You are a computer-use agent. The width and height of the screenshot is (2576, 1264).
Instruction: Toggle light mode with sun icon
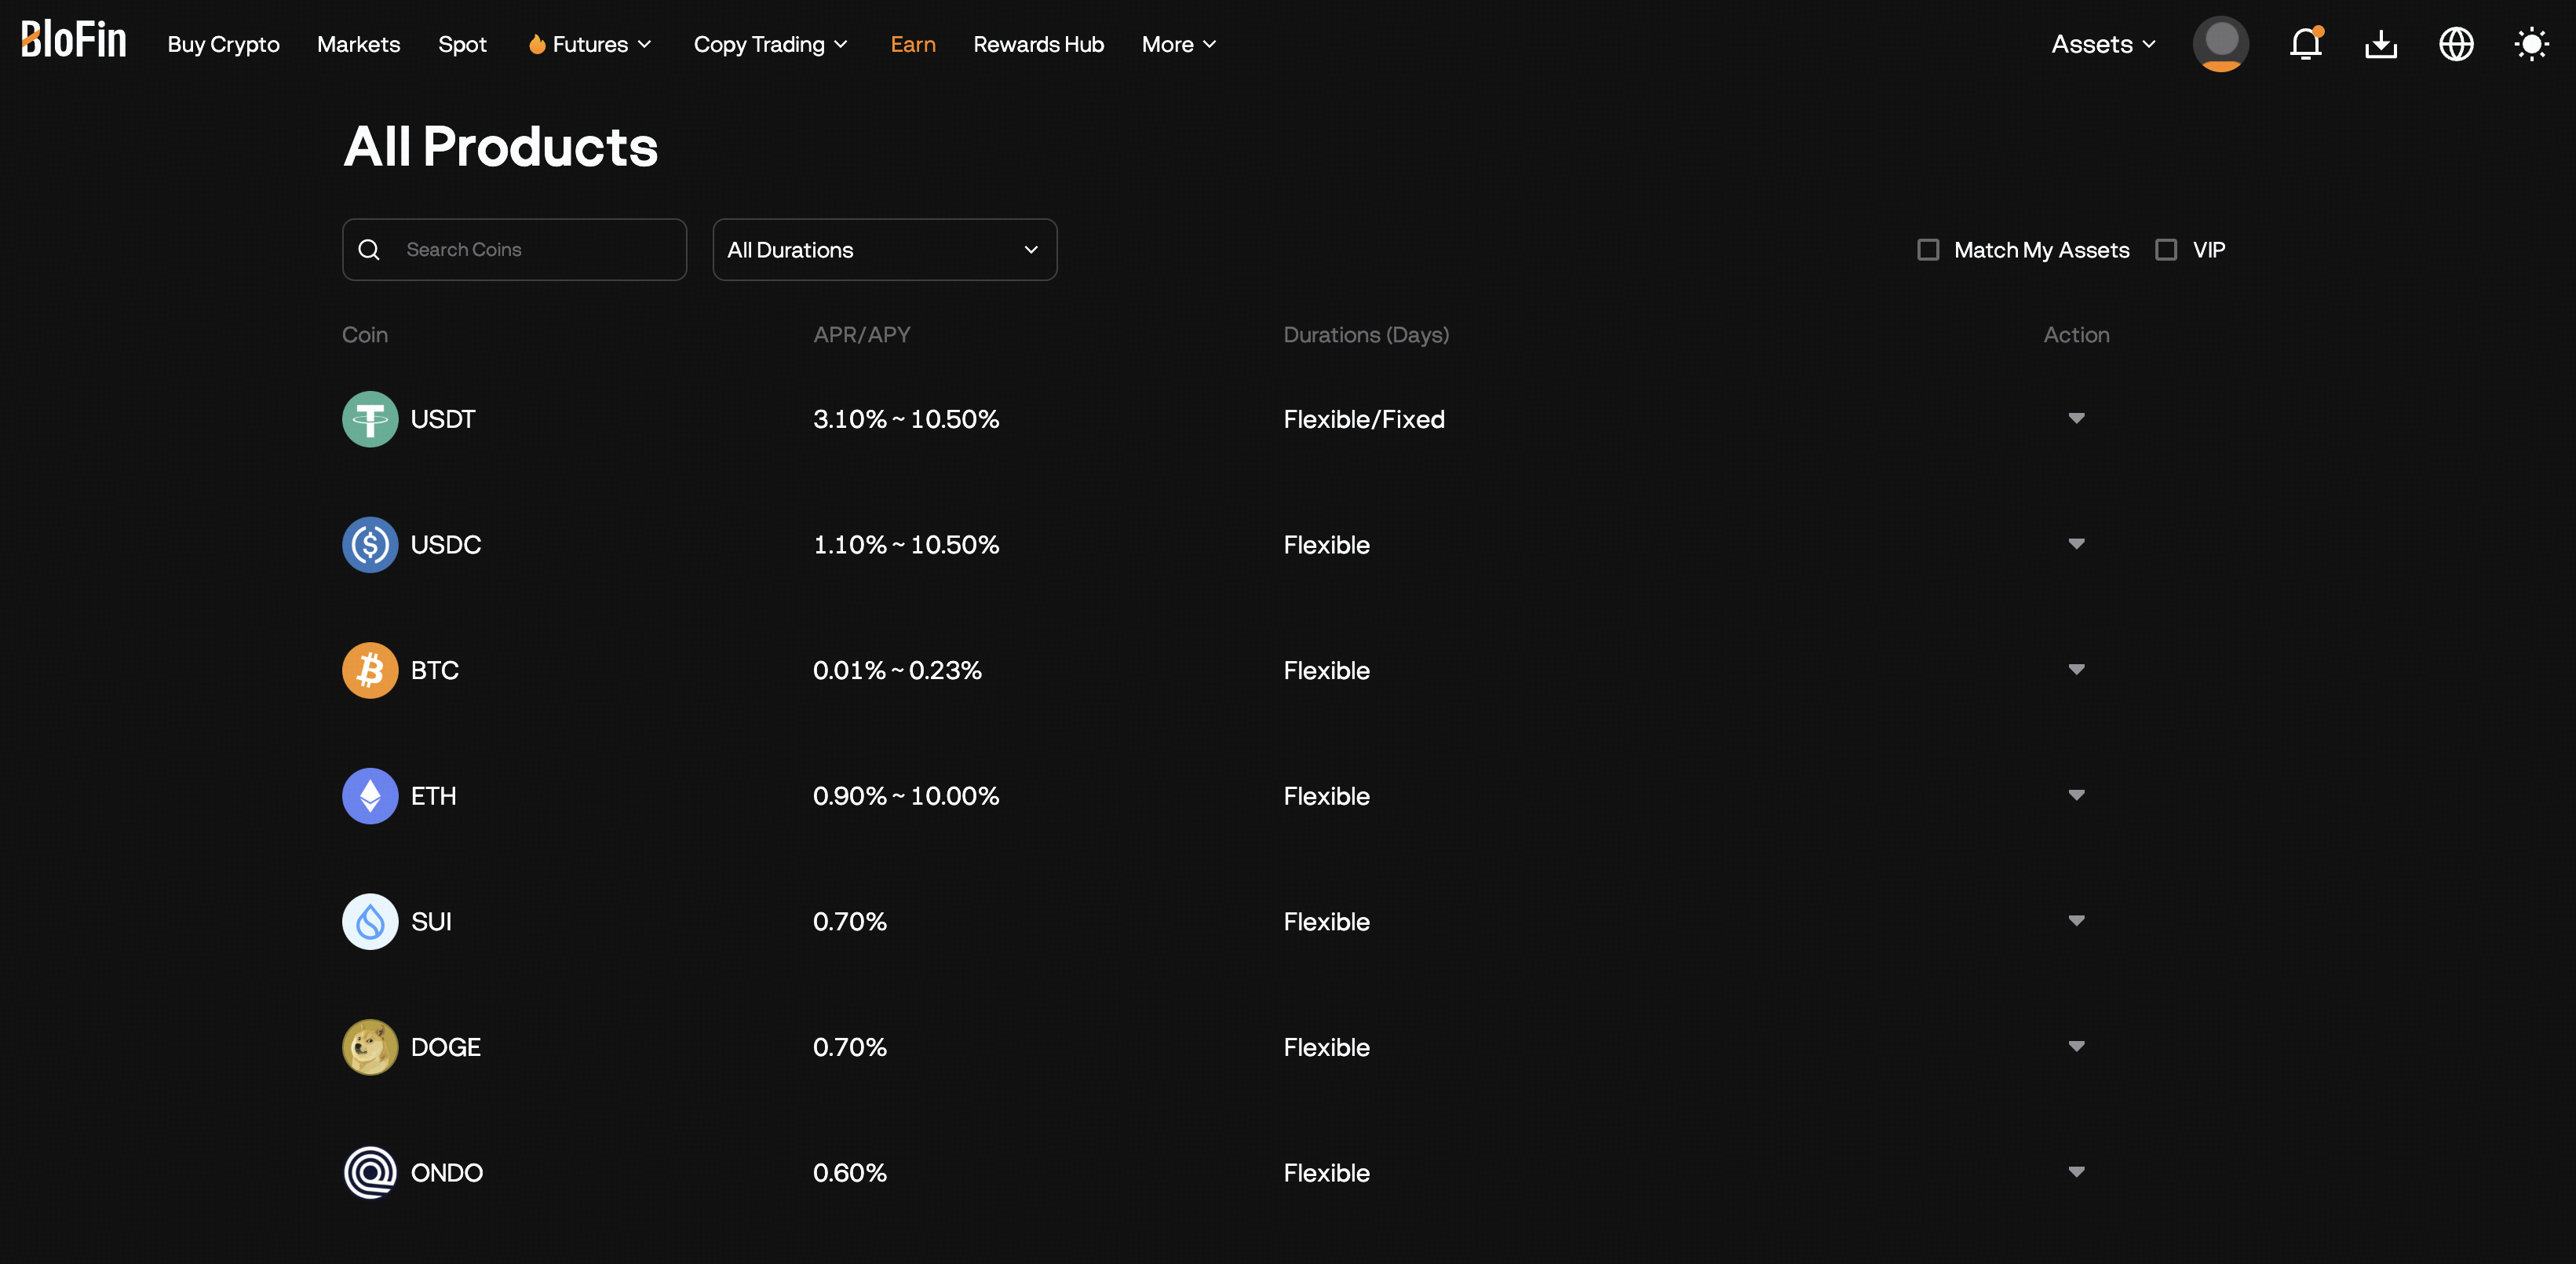click(2531, 44)
